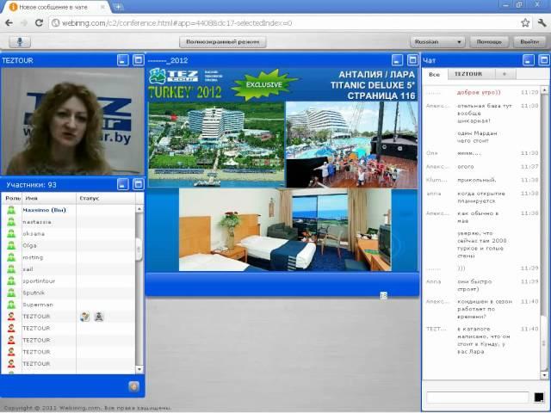Click the 'Помощь' help button

pyautogui.click(x=489, y=42)
